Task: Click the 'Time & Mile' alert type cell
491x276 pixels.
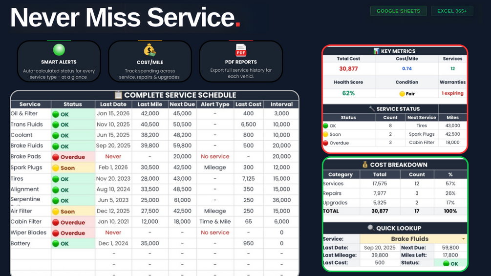Action: click(x=215, y=222)
